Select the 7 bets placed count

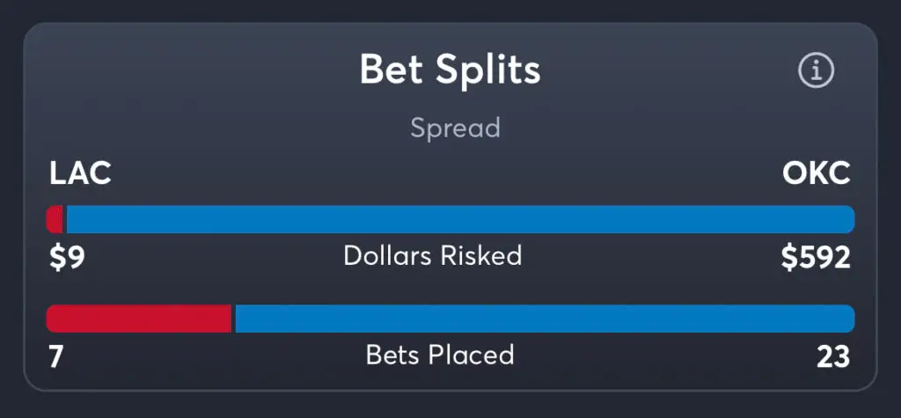[55, 357]
